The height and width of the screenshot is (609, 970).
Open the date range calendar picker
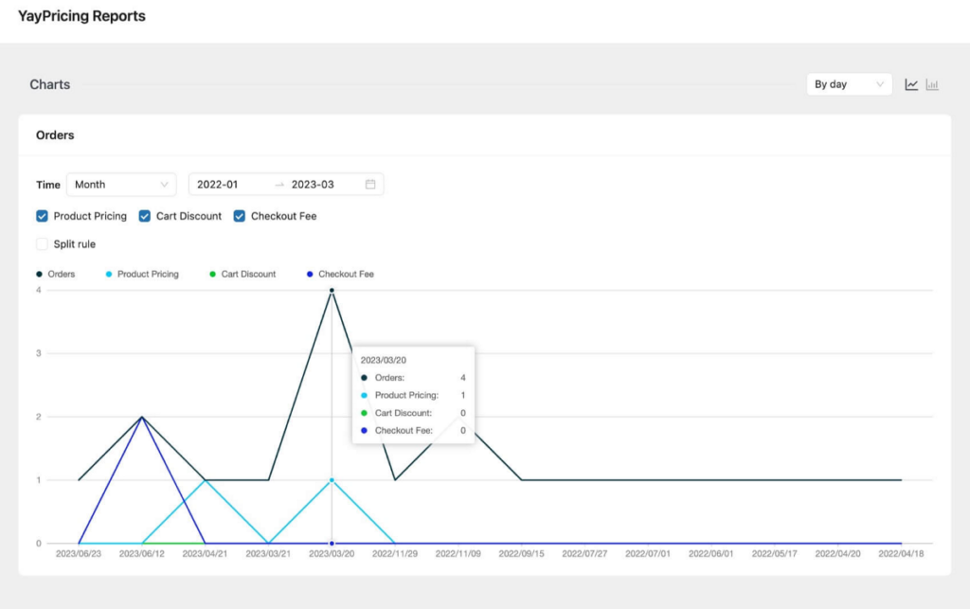coord(371,184)
